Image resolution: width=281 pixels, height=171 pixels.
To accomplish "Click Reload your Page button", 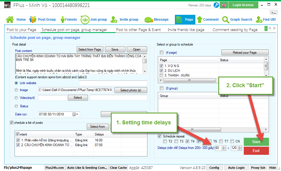I will (x=245, y=53).
